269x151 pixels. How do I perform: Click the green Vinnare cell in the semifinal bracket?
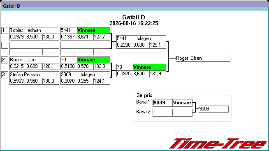(149, 67)
